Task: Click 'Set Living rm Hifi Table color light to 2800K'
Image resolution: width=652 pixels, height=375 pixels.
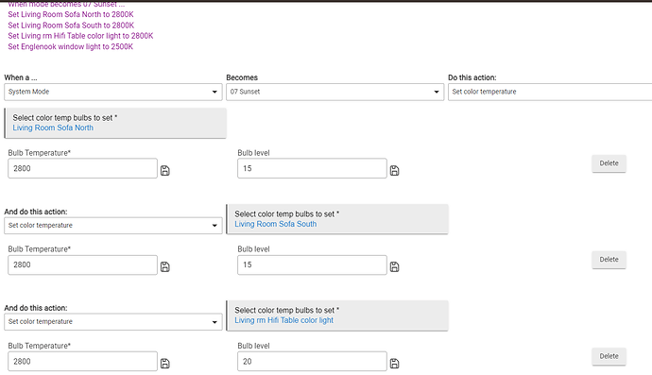Action: (x=80, y=36)
